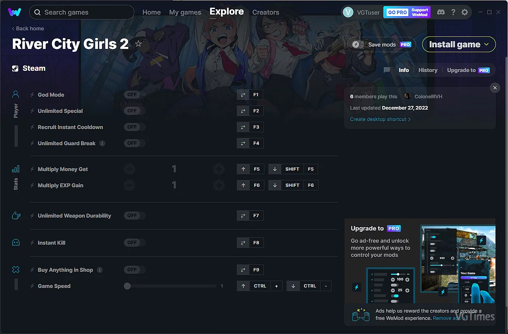Go to the Home tab
The image size is (508, 334).
point(151,12)
